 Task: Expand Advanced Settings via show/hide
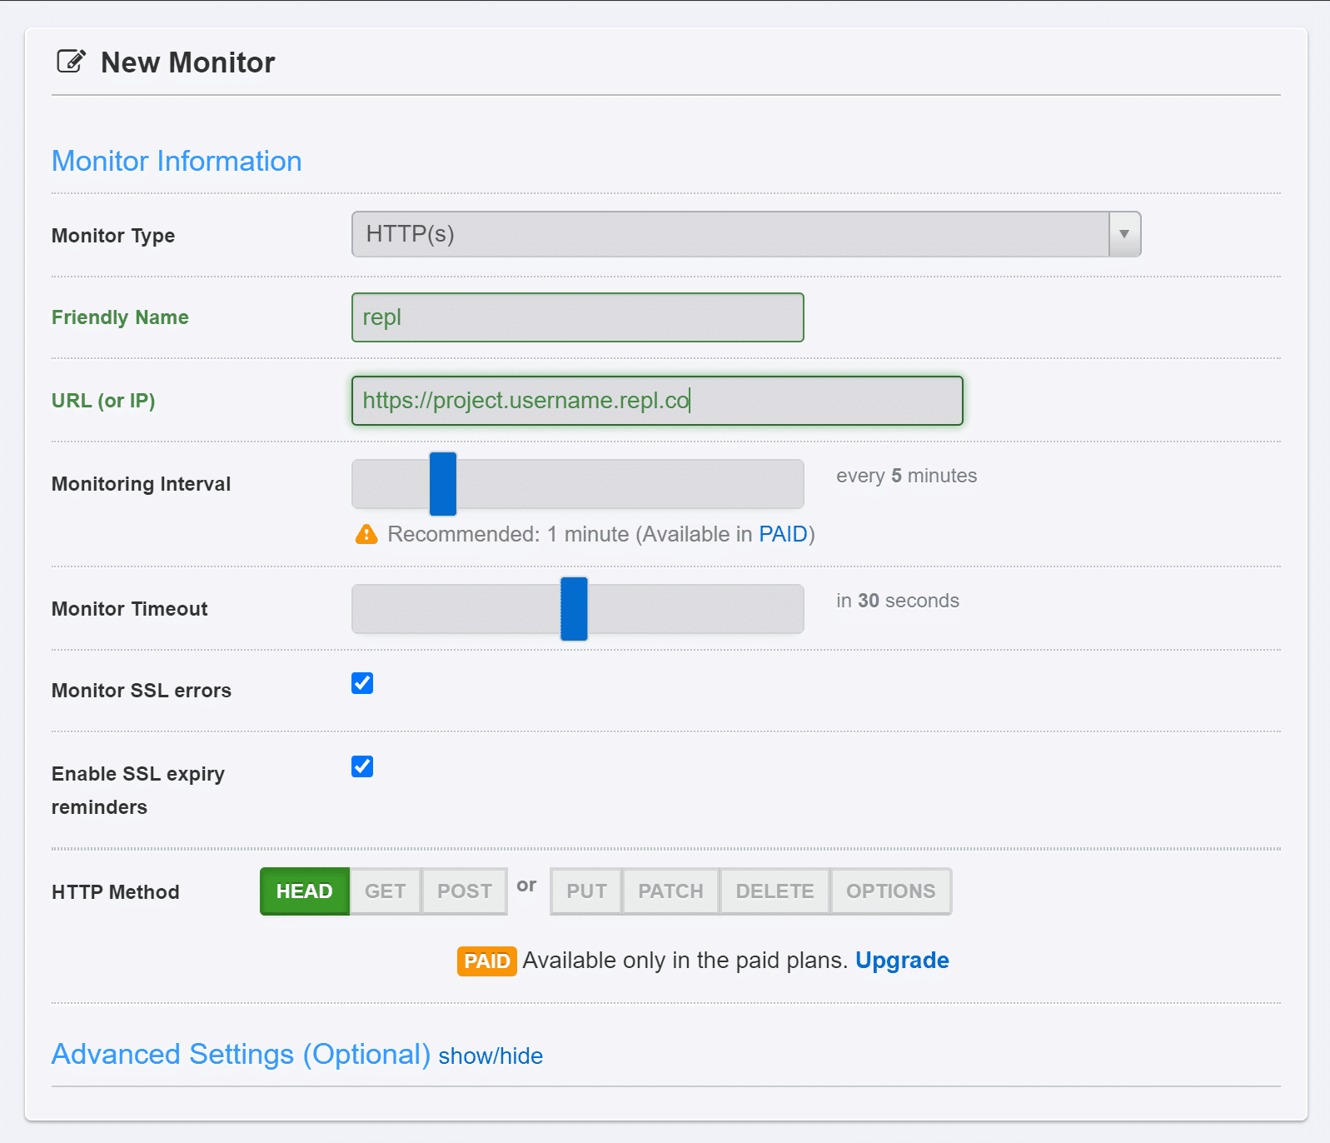coord(491,1056)
